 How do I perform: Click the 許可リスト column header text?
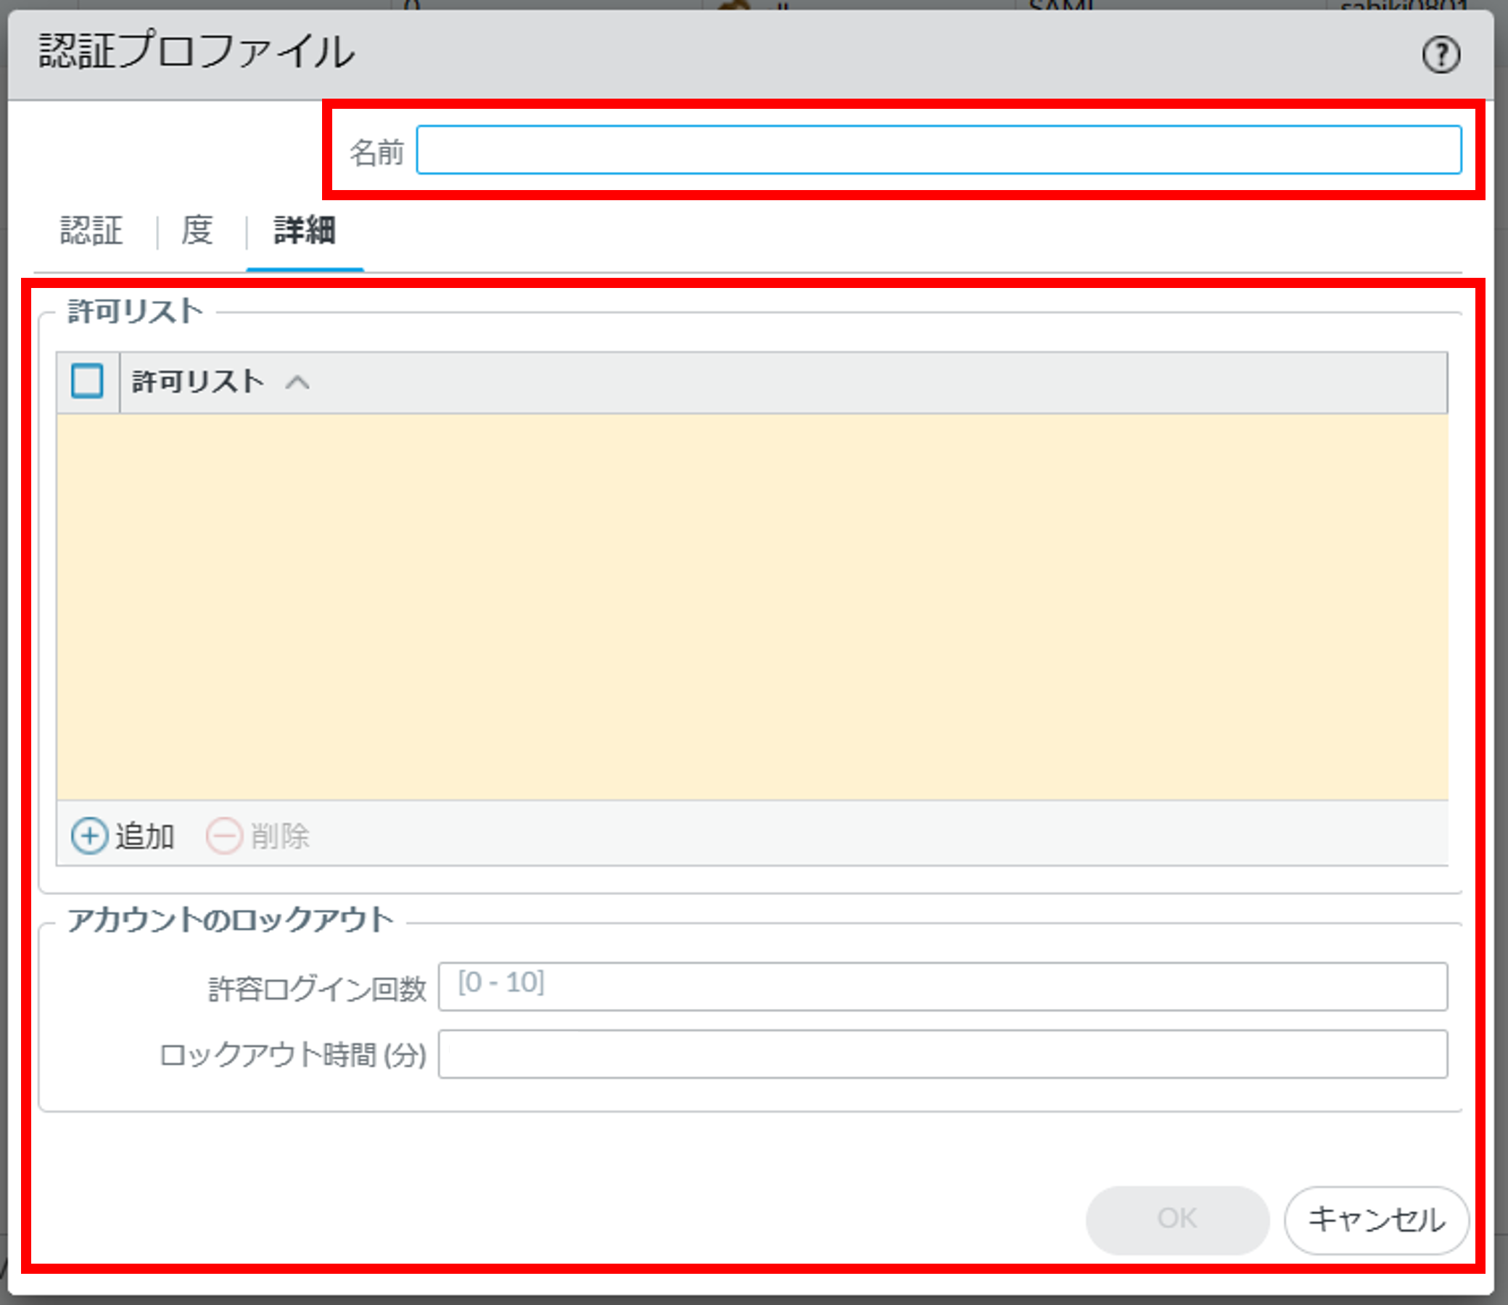pos(197,382)
